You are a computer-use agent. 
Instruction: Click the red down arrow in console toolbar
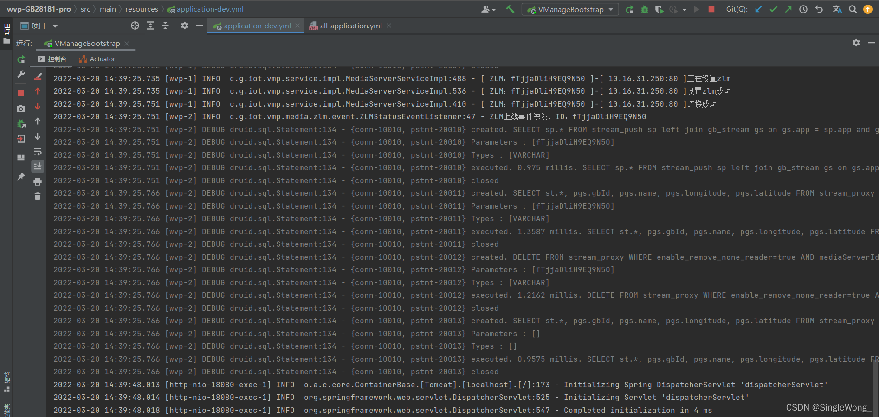38,106
